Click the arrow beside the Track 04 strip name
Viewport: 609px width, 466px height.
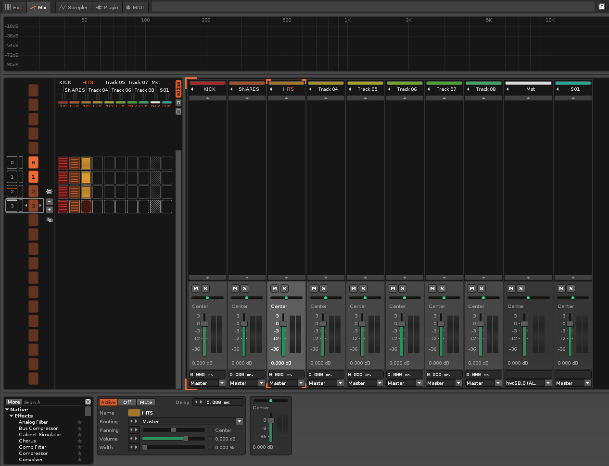coord(310,89)
